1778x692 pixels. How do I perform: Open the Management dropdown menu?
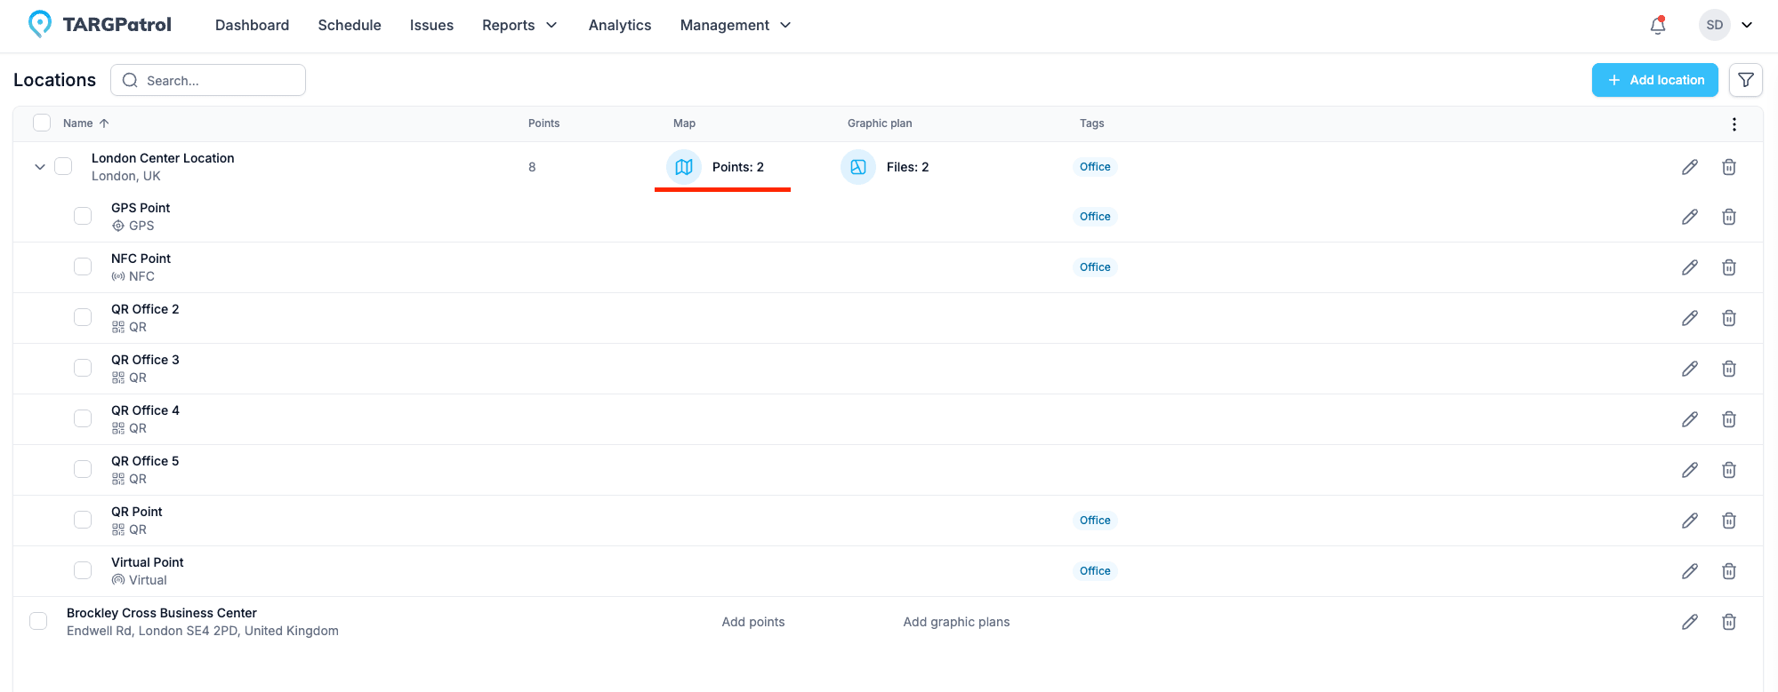coord(735,26)
